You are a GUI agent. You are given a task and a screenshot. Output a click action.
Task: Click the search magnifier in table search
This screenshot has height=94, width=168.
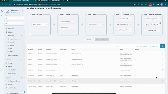[x=137, y=46]
